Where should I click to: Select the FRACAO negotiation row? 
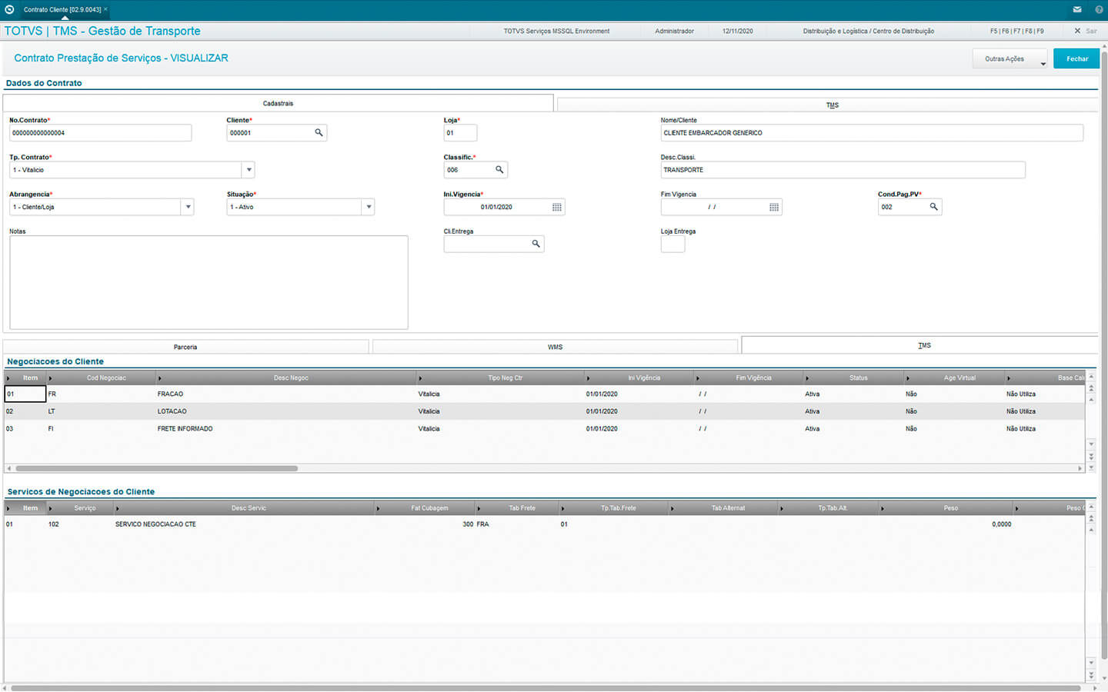pos(545,394)
